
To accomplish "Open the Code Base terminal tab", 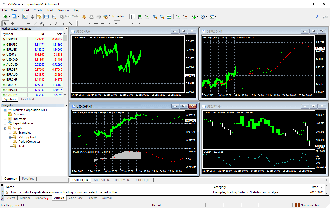I will 76,198.
